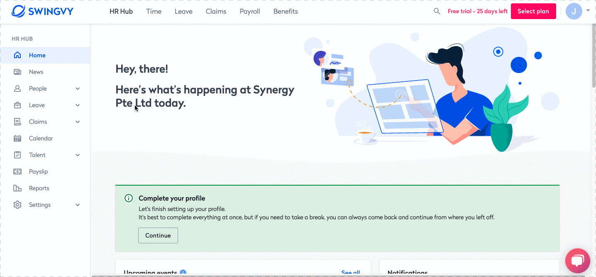Switch to the Time tab
Screen dimensions: 596x277
(x=154, y=11)
